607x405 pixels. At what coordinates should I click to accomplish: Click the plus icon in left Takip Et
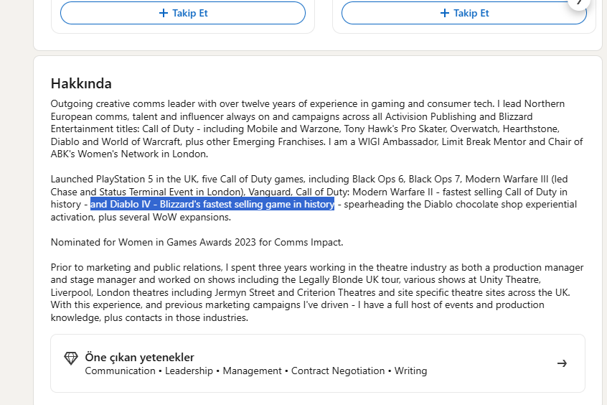tap(164, 13)
